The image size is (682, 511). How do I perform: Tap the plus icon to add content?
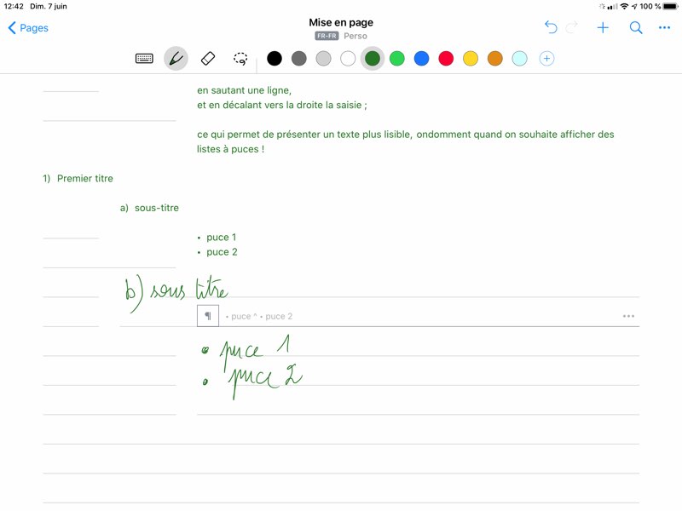603,28
